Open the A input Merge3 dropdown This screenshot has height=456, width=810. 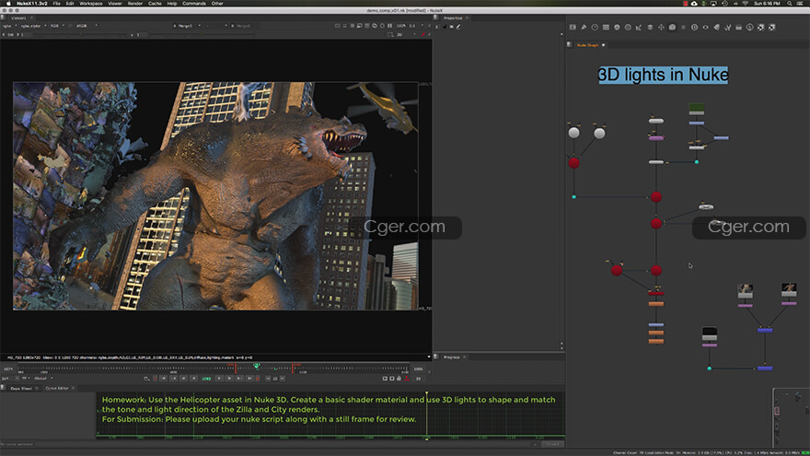click(187, 26)
